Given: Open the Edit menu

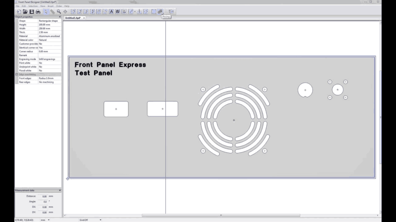Looking at the screenshot, I should point(24,6).
